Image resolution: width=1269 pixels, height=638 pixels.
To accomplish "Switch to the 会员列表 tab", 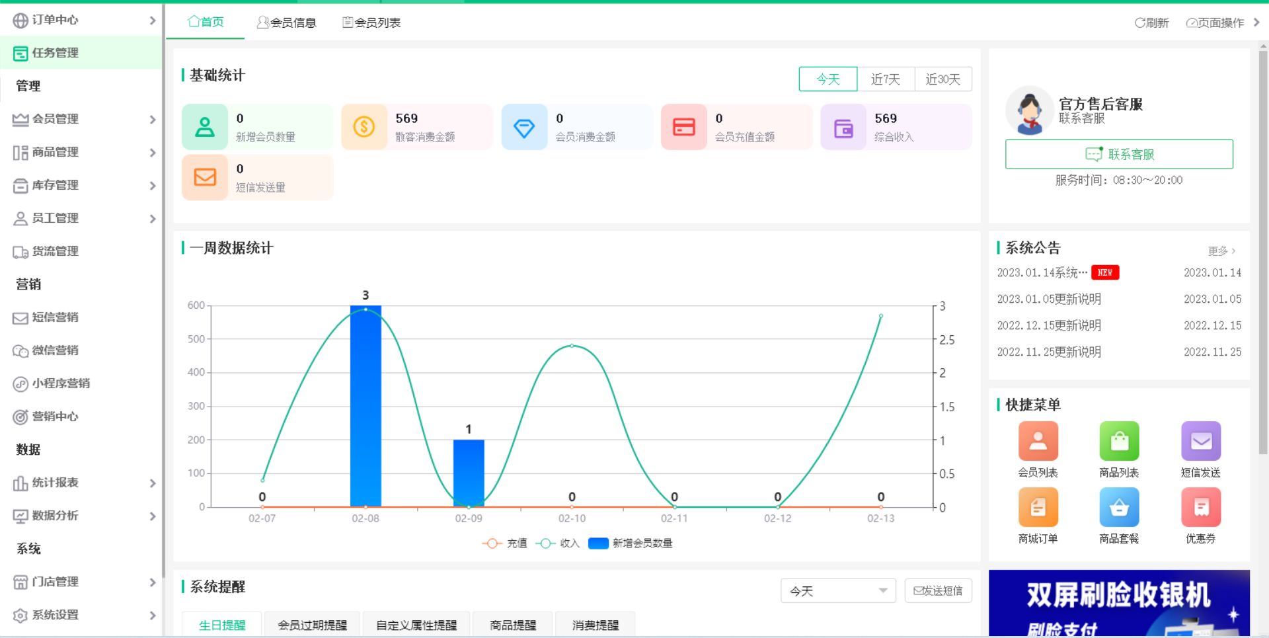I will 371,22.
